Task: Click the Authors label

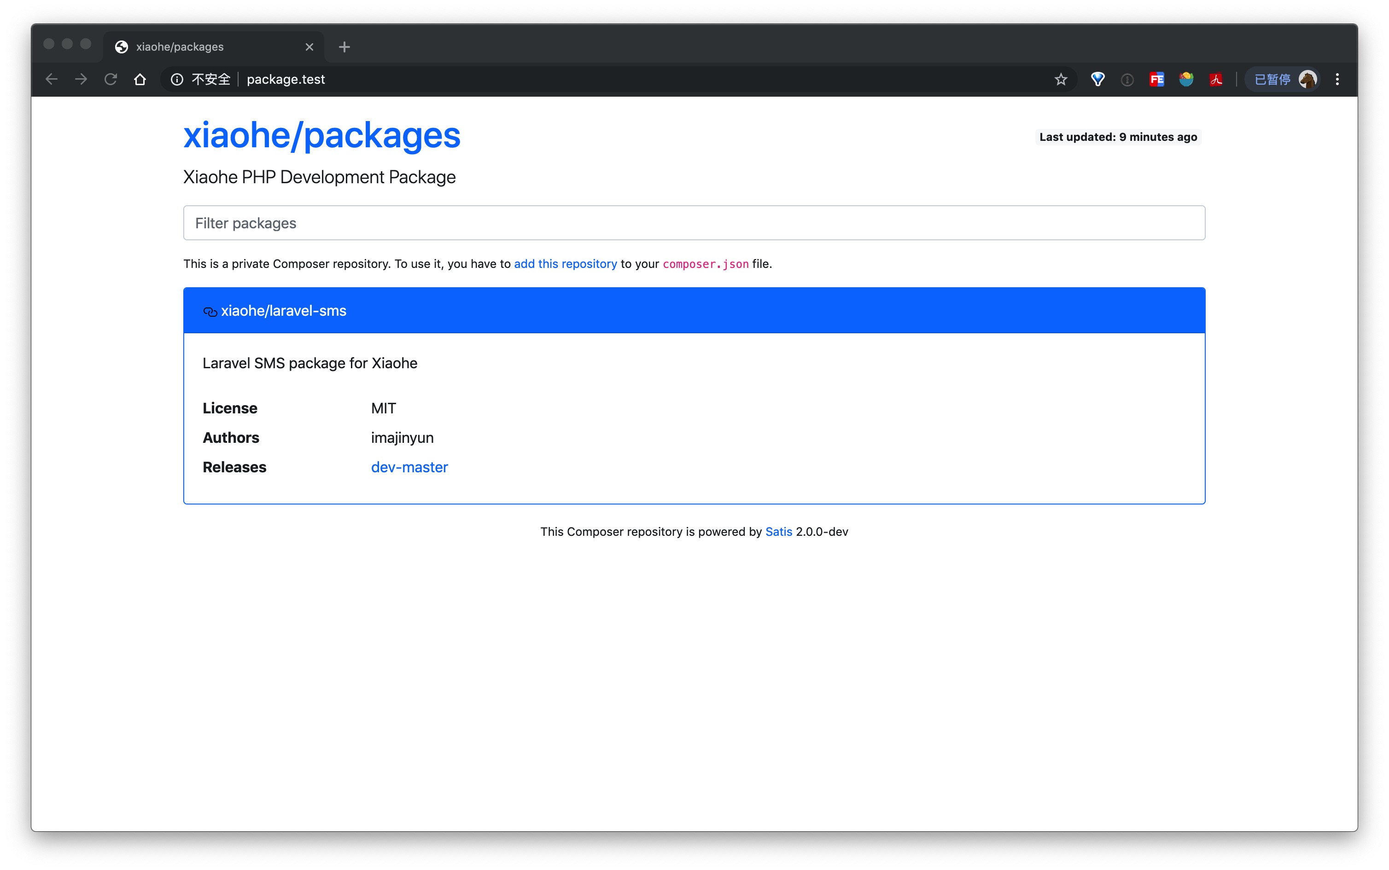Action: click(x=231, y=438)
